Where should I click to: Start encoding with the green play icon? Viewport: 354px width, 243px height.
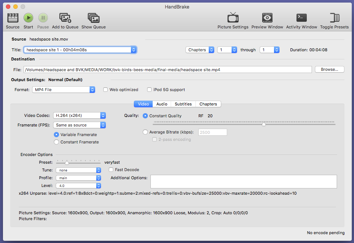[28, 18]
